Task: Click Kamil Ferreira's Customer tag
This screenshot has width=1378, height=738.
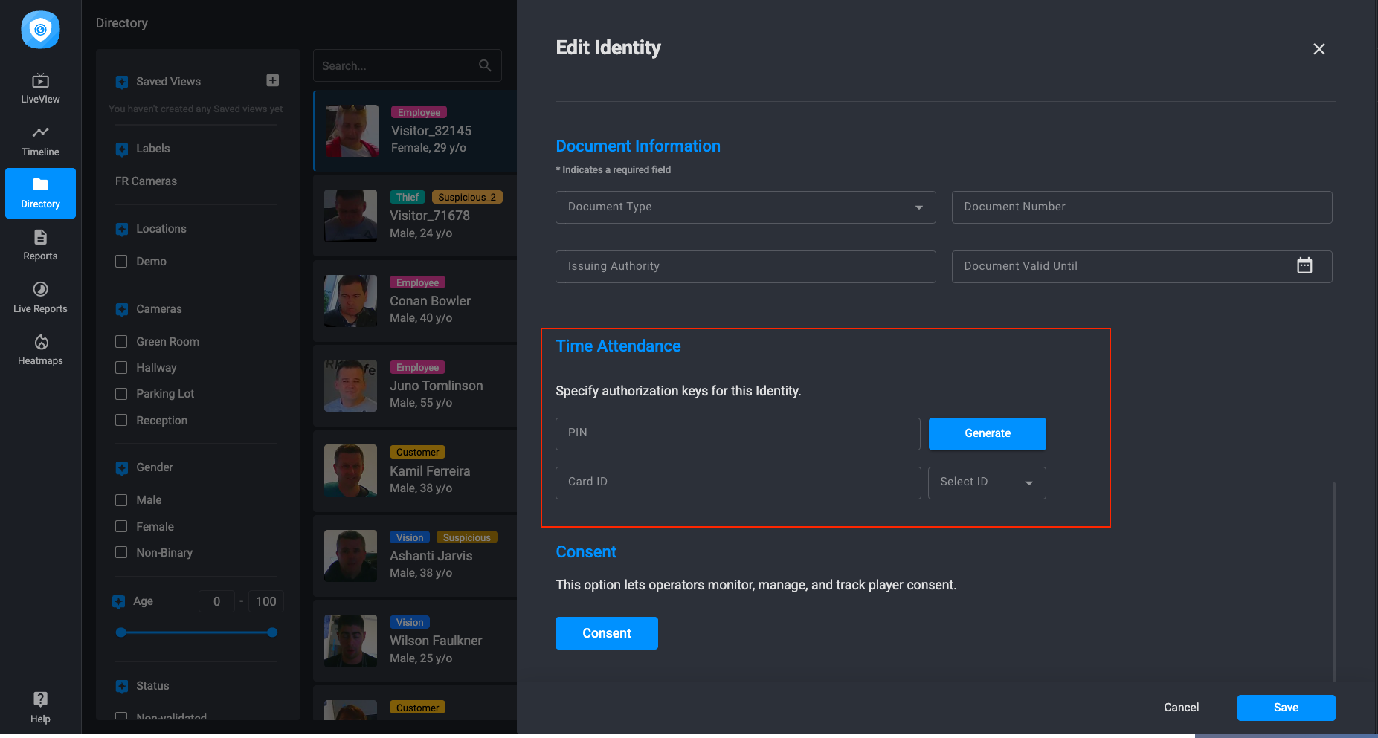Action: [x=417, y=452]
